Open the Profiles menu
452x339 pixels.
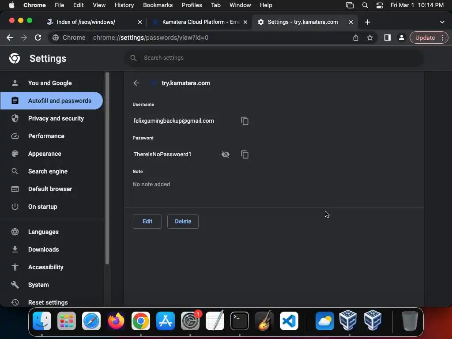click(192, 5)
